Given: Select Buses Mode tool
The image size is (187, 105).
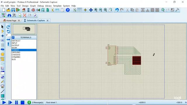Looking at the screenshot, I should [2, 49].
